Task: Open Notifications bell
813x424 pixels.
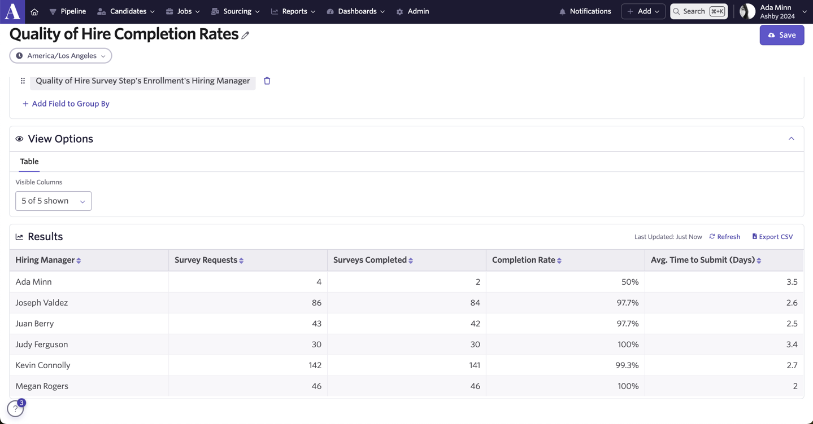Action: [585, 11]
